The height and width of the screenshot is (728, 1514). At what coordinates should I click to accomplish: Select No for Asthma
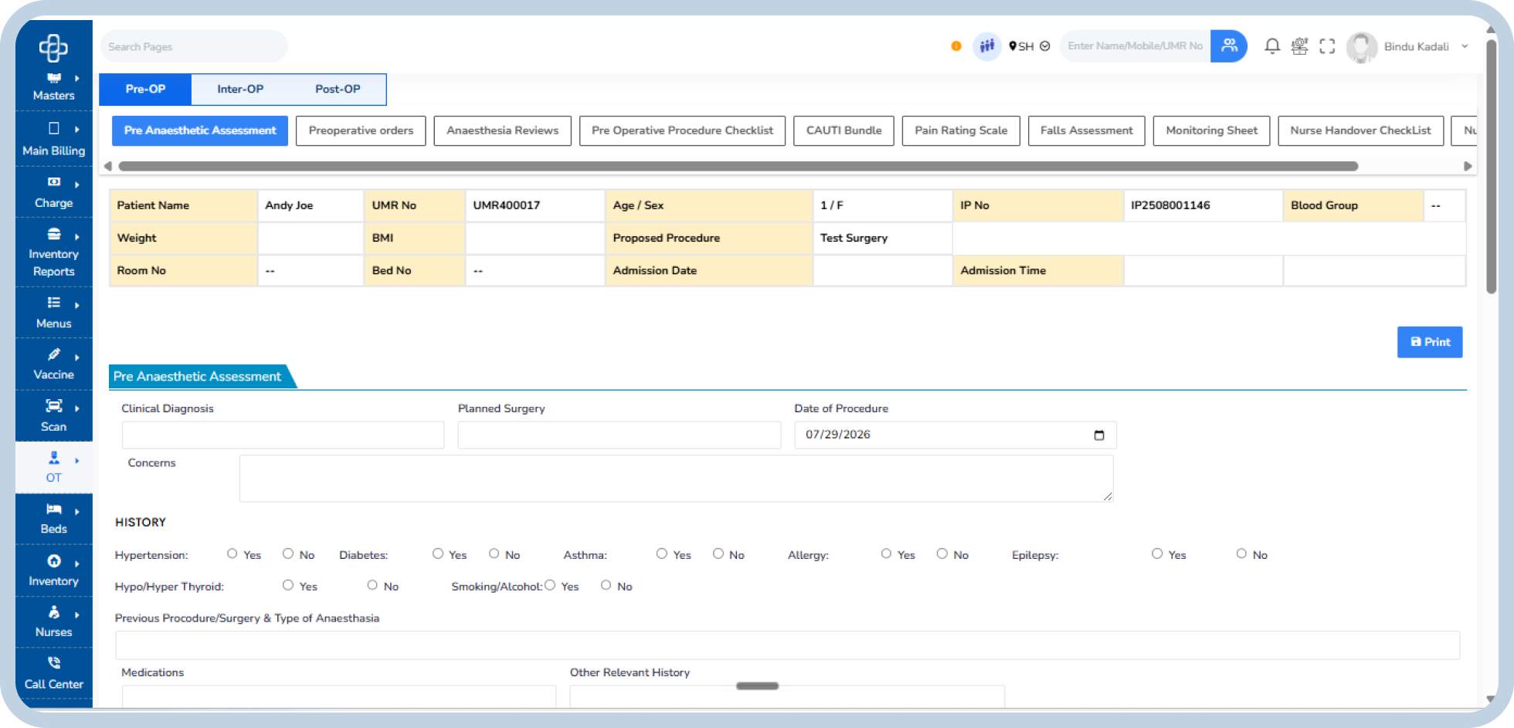pos(718,554)
